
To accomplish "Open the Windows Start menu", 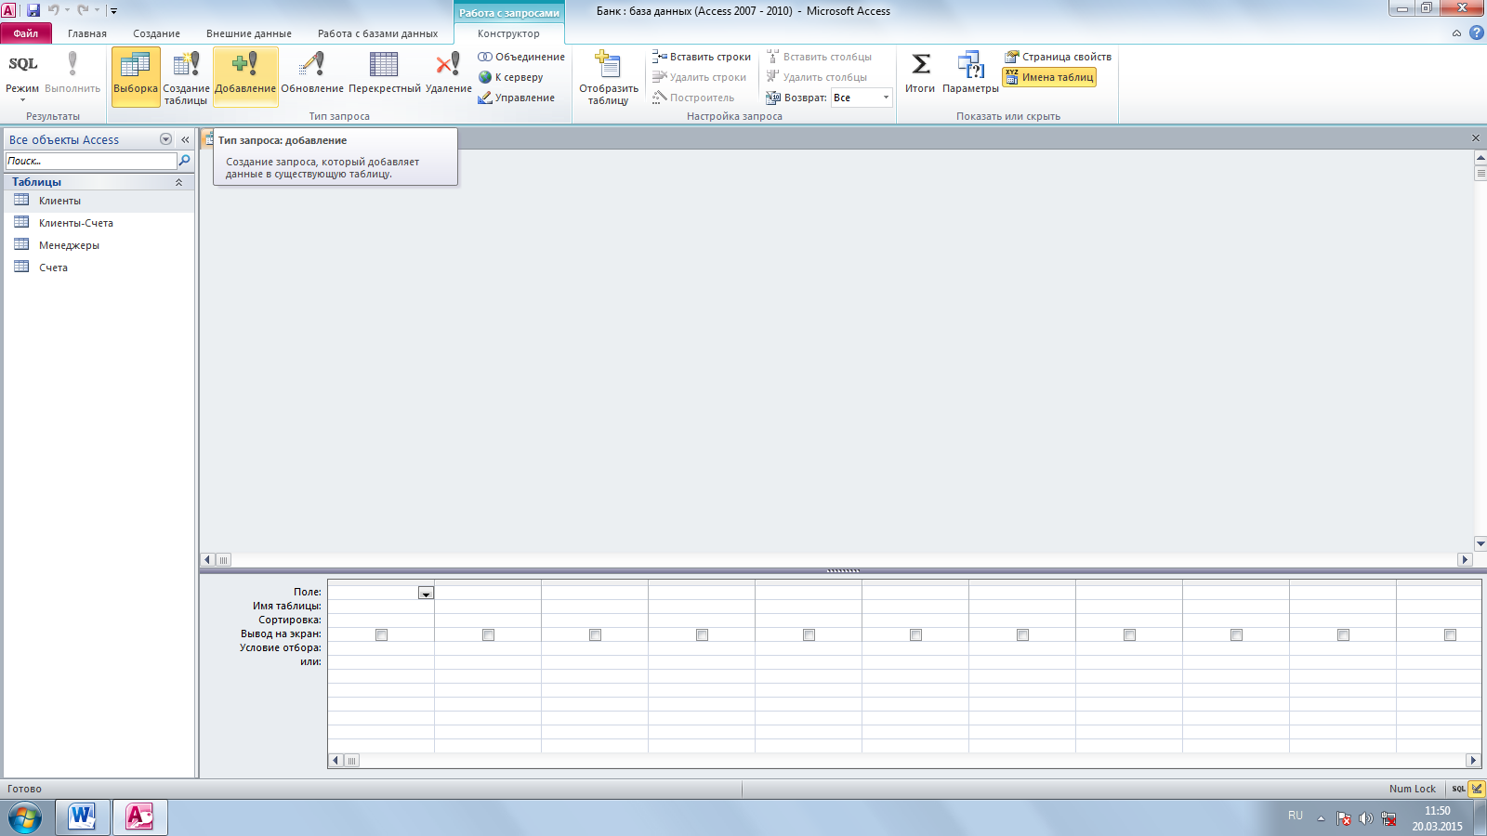I will click(25, 817).
